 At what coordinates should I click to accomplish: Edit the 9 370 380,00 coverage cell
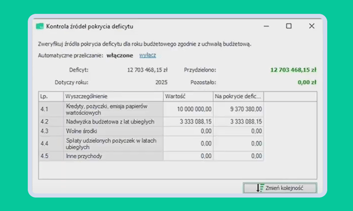238,109
